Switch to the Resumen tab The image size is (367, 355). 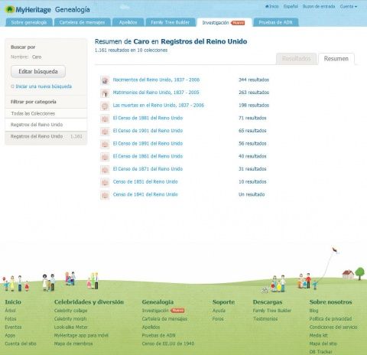coord(336,59)
